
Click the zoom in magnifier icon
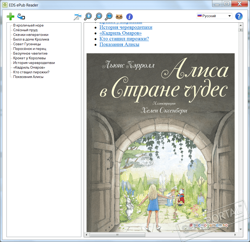(88, 17)
